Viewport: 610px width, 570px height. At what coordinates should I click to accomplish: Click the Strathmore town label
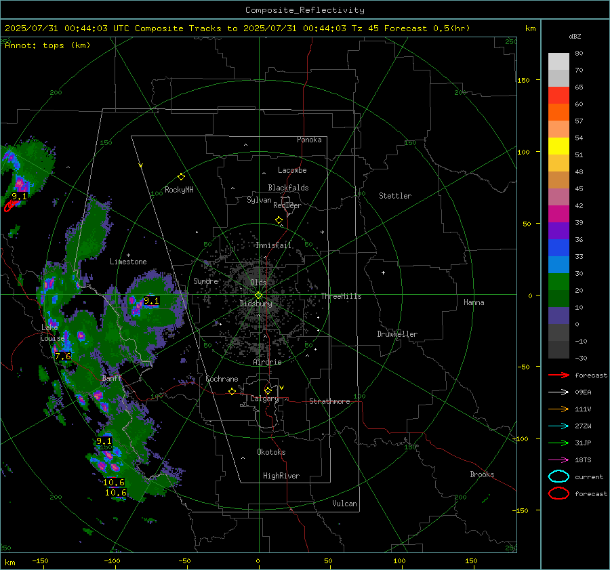(x=329, y=401)
